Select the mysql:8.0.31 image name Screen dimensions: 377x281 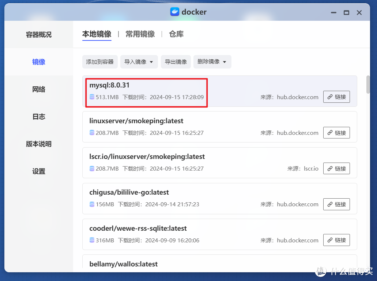click(109, 85)
